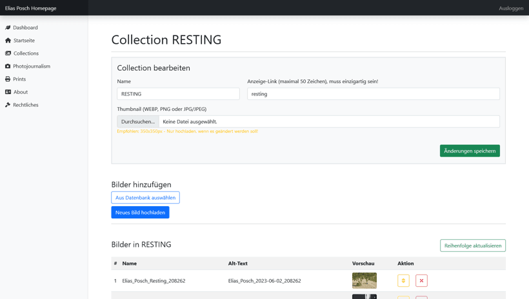Click the Startseite home icon

tap(8, 41)
